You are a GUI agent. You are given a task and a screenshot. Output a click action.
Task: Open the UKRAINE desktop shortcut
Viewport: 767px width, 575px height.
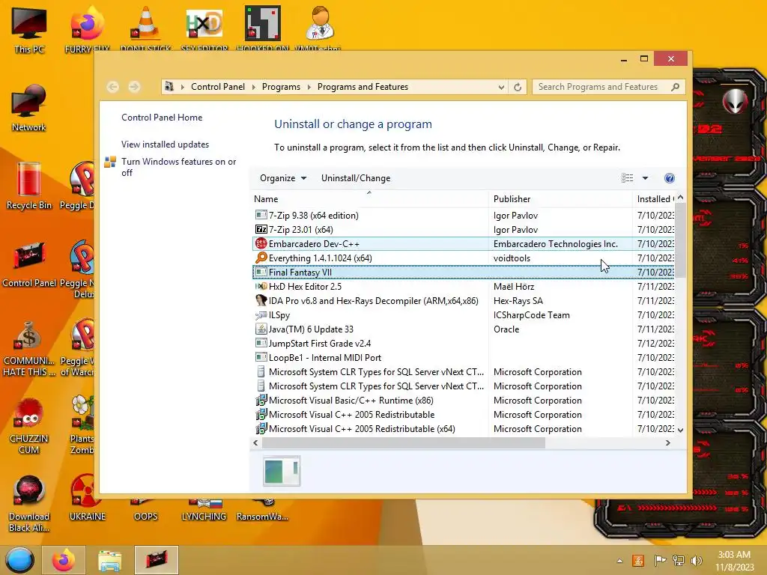pyautogui.click(x=87, y=498)
